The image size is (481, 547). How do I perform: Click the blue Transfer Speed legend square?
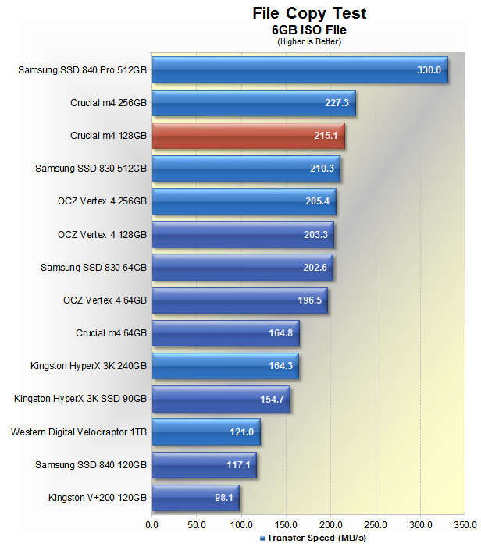262,538
